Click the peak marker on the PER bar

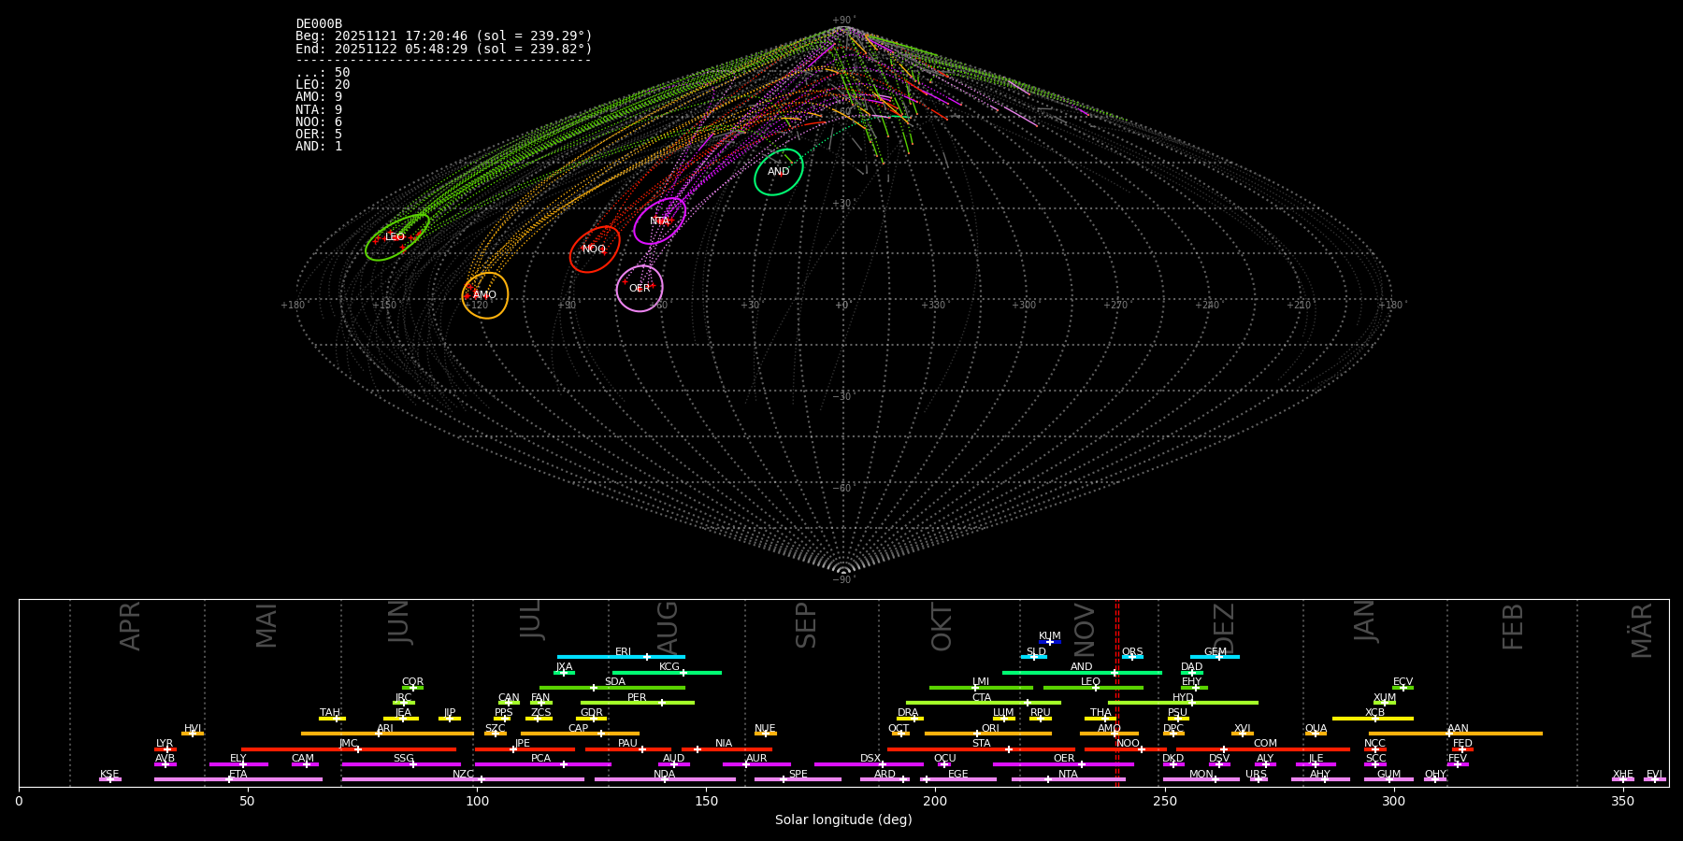coord(661,703)
